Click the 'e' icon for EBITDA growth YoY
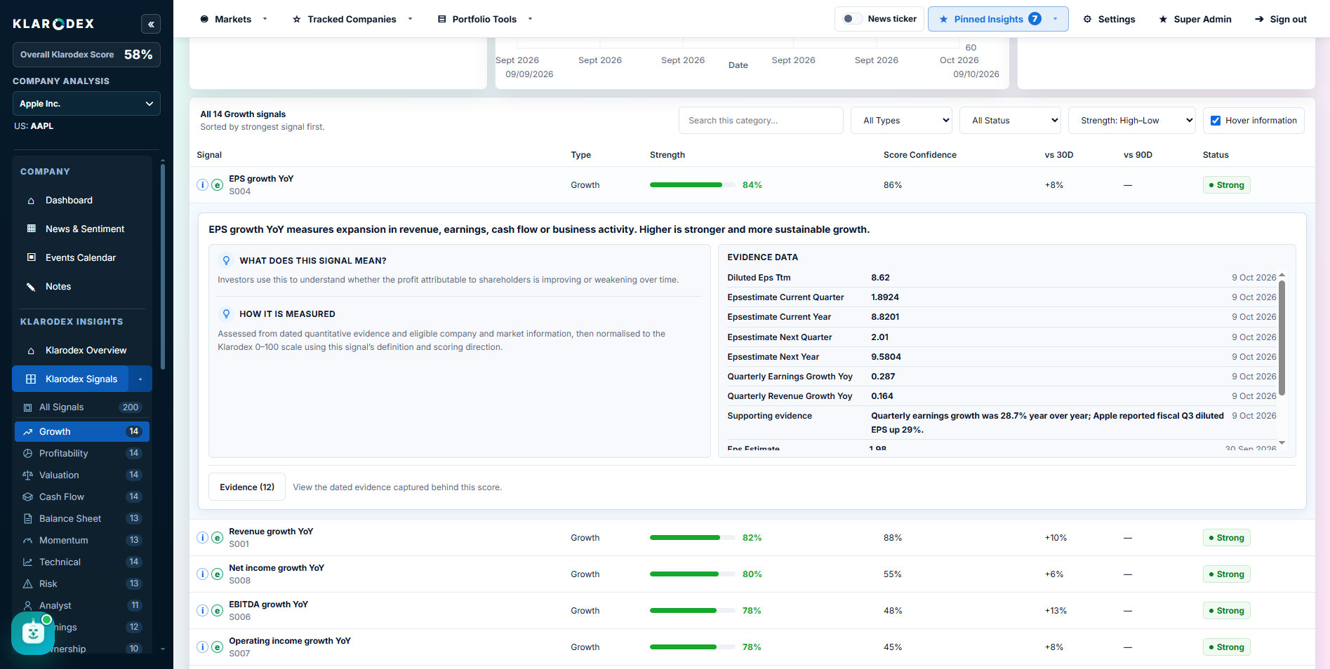The width and height of the screenshot is (1330, 669). tap(218, 611)
